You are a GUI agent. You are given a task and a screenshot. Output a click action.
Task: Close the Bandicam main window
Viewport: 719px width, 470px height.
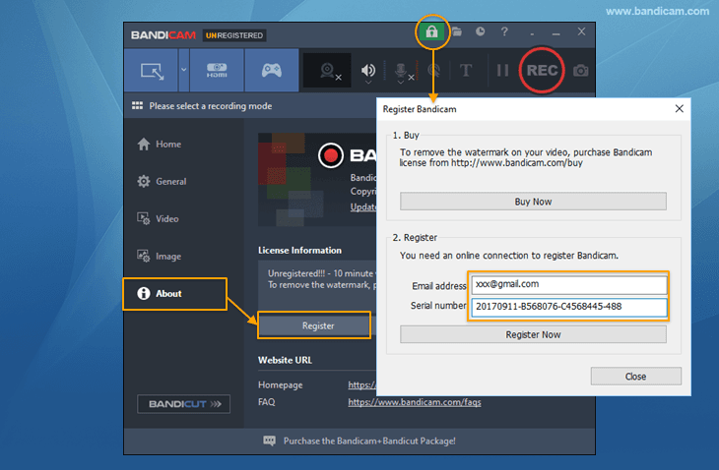tap(581, 31)
